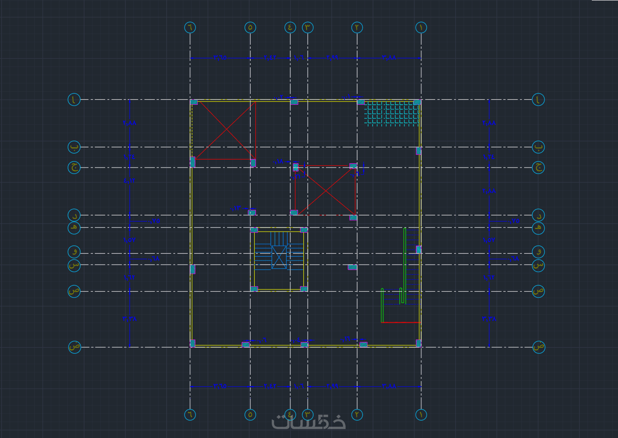Click the ٠,١٨ dimension label
618x438 pixels.
point(279,161)
